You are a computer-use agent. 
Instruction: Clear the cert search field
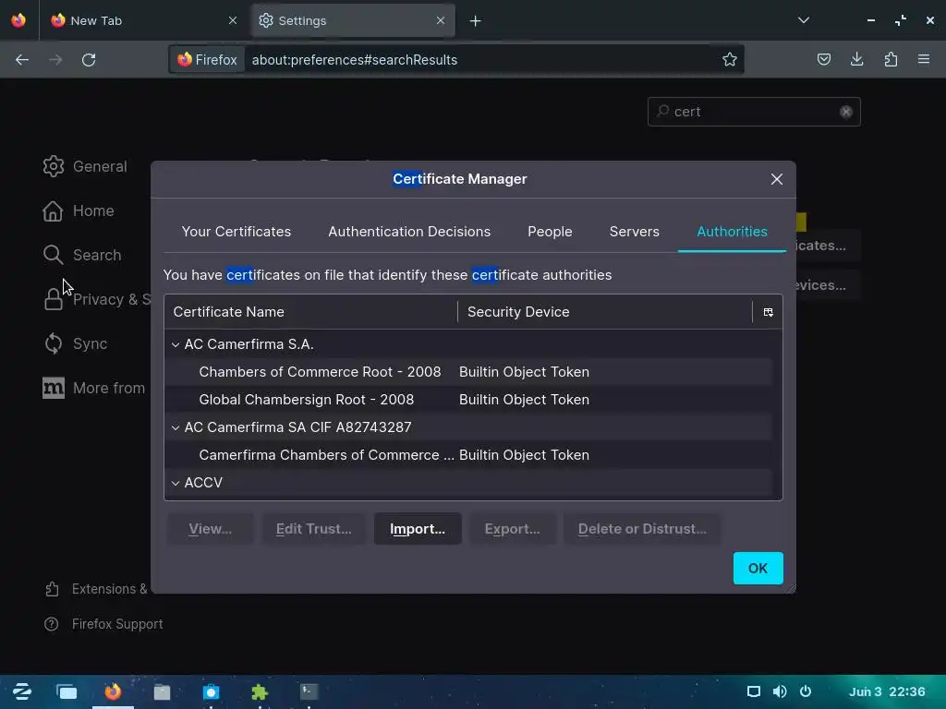[x=846, y=112]
